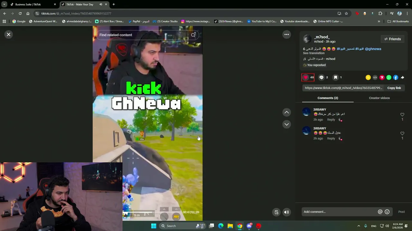Like the first 3RBAWY comment
412x231 pixels.
[402, 115]
